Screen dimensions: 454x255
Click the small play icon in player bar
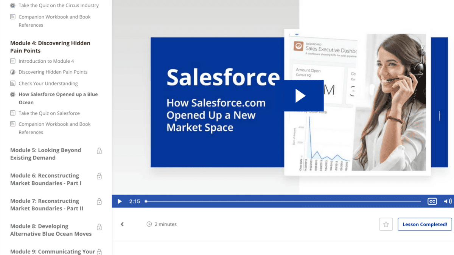point(120,201)
